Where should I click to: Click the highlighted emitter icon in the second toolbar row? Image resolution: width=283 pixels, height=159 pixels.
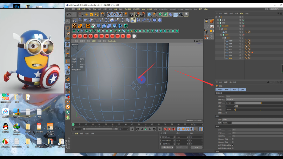(x=133, y=20)
